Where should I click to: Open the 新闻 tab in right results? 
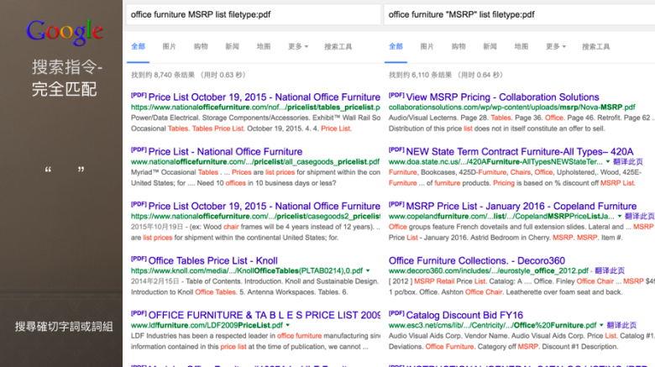[x=490, y=46]
